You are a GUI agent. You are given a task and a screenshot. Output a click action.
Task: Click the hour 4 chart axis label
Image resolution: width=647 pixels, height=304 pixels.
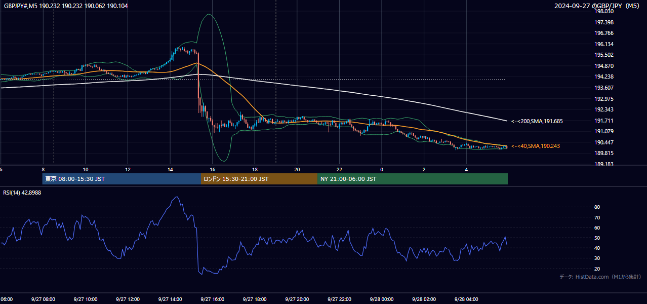coord(467,169)
